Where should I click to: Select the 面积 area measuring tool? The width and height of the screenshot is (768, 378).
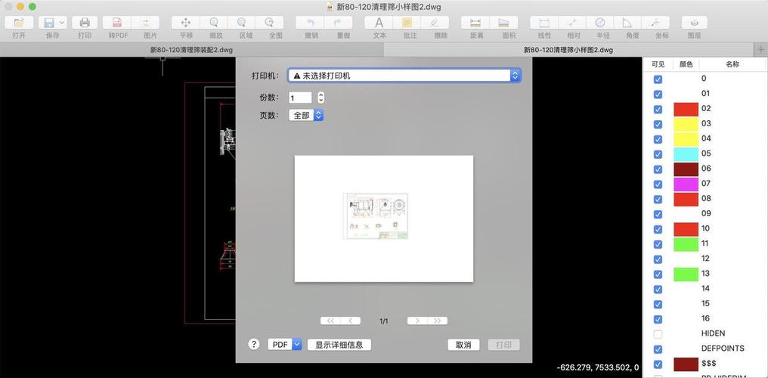508,23
